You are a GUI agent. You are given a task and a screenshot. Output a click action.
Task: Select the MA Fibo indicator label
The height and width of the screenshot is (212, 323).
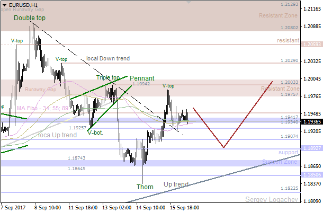pyautogui.click(x=41, y=108)
